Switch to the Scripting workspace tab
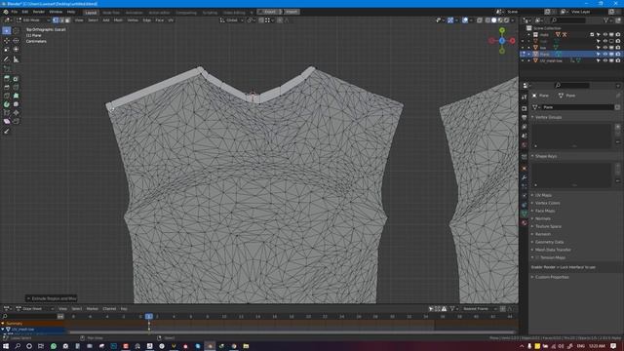Image resolution: width=624 pixels, height=351 pixels. (x=210, y=13)
